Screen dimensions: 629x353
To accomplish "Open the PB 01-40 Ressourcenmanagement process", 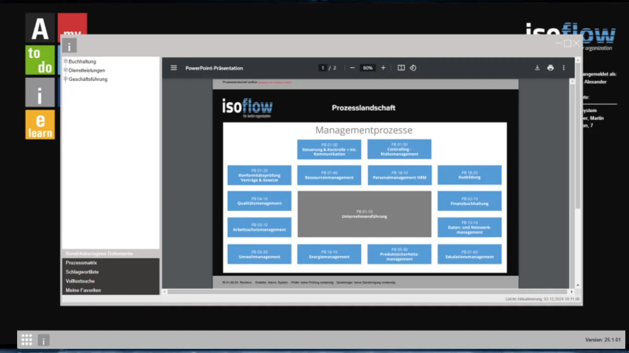I will [x=329, y=175].
